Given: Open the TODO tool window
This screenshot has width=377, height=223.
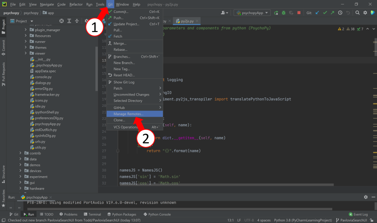Looking at the screenshot, I should (x=47, y=214).
